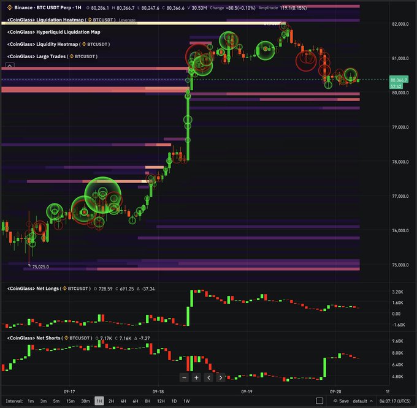The image size is (417, 408).
Task: Click the 06:07:17 (UTC5) timezone clock
Action: coord(395,401)
